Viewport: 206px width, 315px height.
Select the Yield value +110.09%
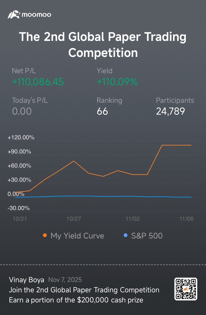117,82
